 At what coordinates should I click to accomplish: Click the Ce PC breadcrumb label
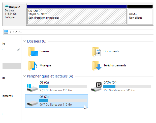[17, 32]
